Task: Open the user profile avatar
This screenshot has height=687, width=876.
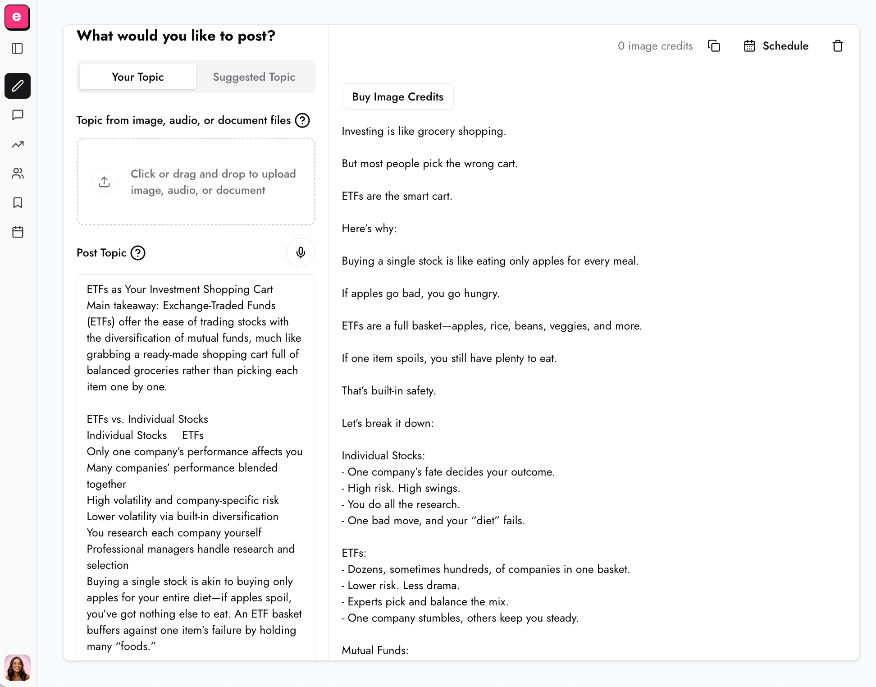Action: [x=18, y=668]
